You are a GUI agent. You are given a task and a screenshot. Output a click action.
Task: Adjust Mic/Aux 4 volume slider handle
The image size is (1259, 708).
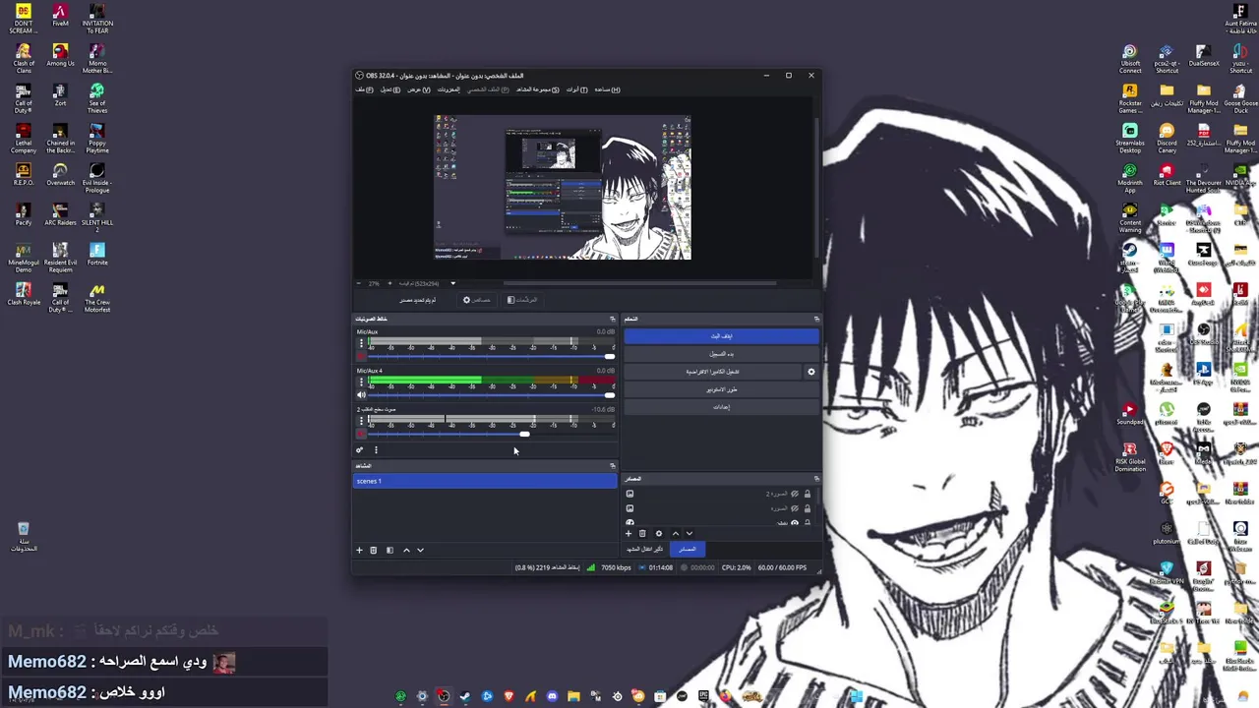click(610, 395)
